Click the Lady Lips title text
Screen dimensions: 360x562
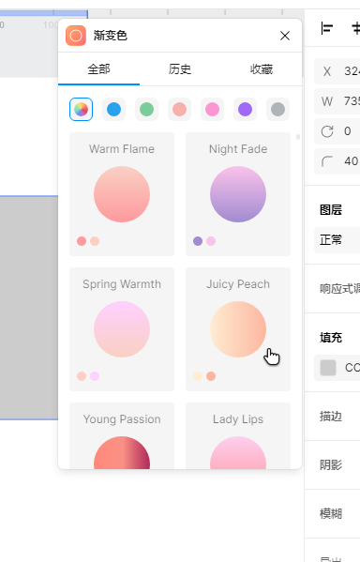[x=238, y=419]
